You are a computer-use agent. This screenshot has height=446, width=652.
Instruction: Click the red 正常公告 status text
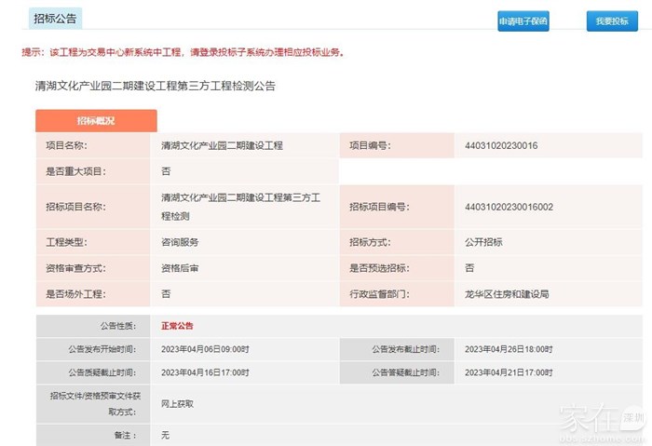coord(177,326)
